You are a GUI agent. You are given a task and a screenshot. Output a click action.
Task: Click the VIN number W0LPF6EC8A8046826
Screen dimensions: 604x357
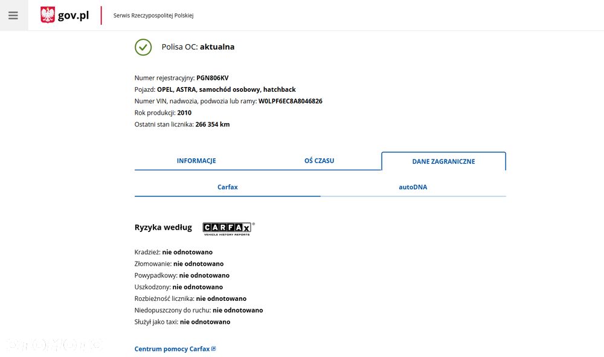click(291, 101)
